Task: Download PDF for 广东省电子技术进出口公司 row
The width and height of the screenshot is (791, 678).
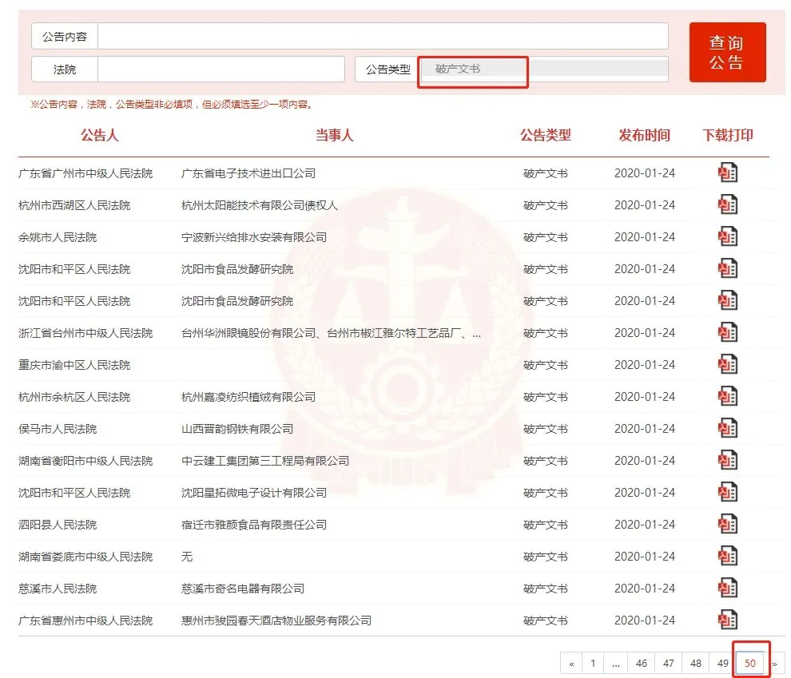Action: point(728,173)
